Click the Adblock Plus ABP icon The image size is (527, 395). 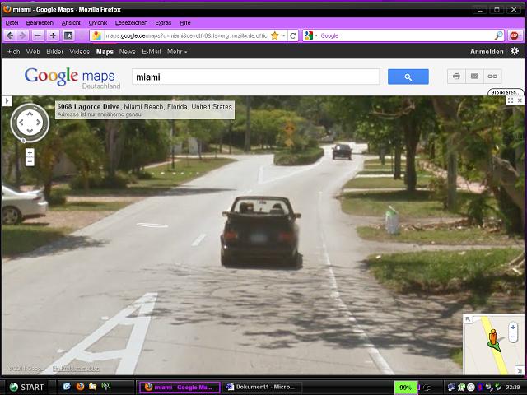point(515,35)
